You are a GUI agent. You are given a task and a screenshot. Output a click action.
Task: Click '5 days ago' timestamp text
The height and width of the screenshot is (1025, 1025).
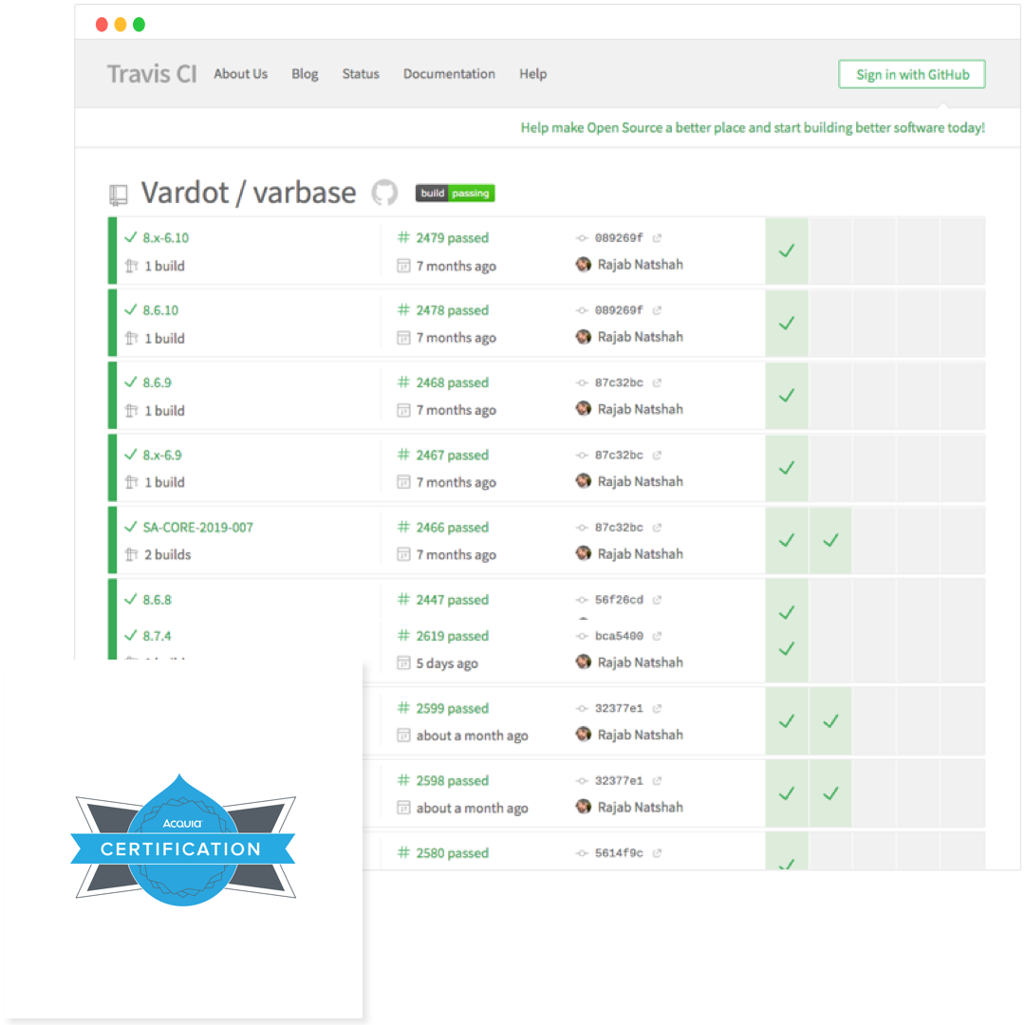click(447, 663)
